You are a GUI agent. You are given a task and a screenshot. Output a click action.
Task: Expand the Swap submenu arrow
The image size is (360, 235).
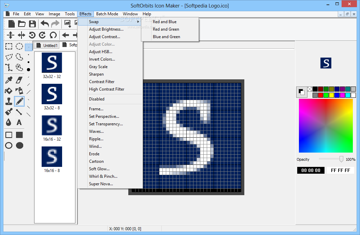(x=138, y=22)
